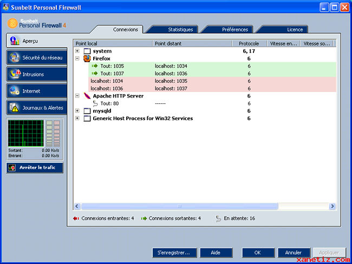
Task: Click outgoing arrow icon for Tout: 1037
Action: click(x=95, y=74)
